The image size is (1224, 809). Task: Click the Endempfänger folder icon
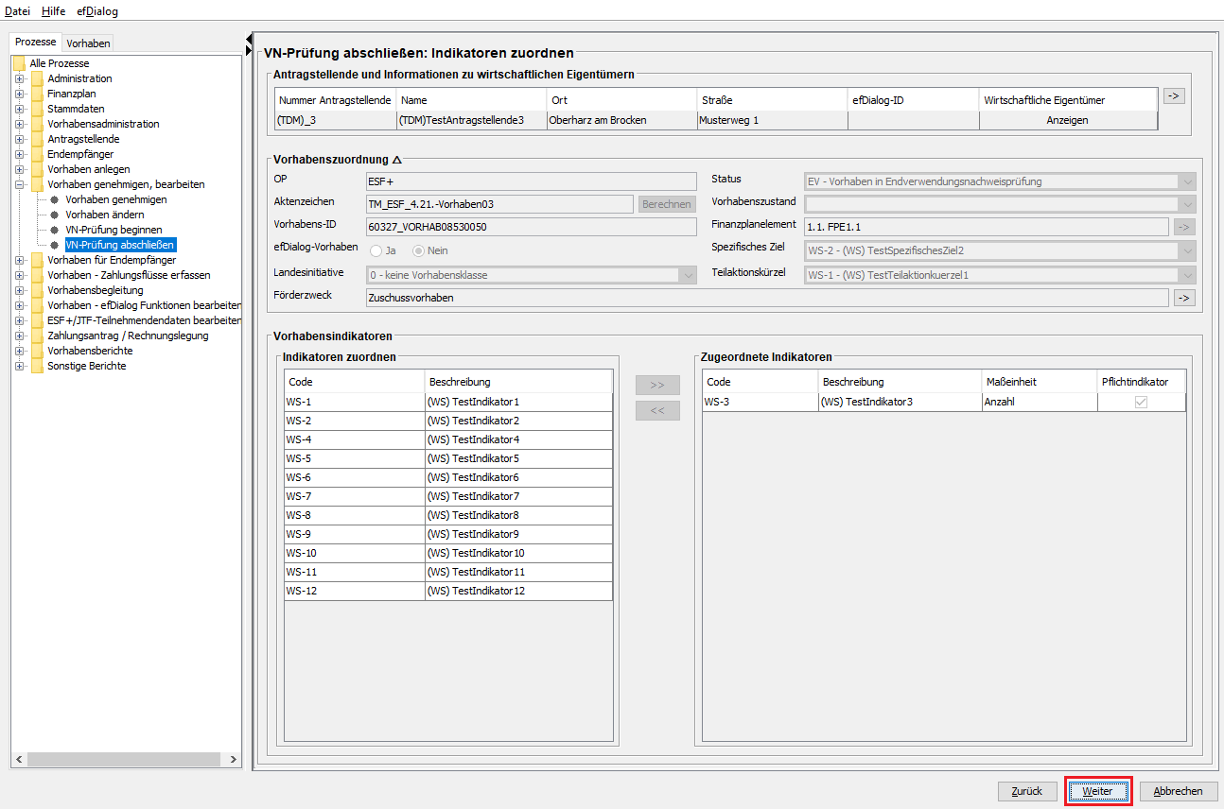(37, 154)
